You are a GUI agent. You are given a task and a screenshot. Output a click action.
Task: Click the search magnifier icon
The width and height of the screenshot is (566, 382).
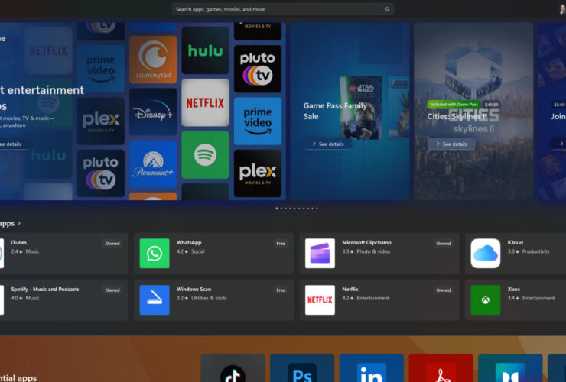[x=387, y=9]
